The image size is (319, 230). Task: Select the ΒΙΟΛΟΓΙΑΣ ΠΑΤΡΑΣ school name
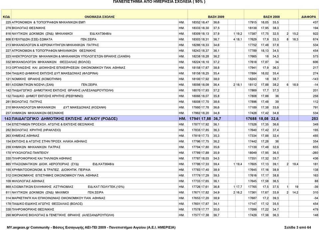tap(27, 102)
